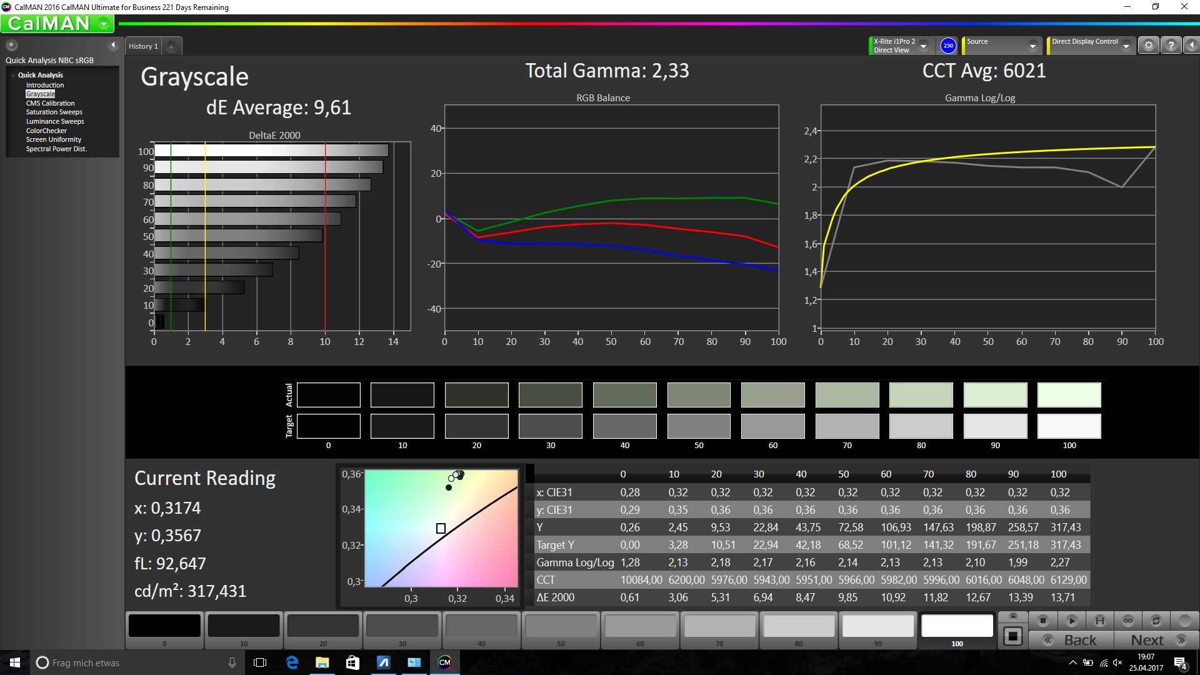Image resolution: width=1200 pixels, height=675 pixels.
Task: Click the Next button
Action: pos(1157,640)
